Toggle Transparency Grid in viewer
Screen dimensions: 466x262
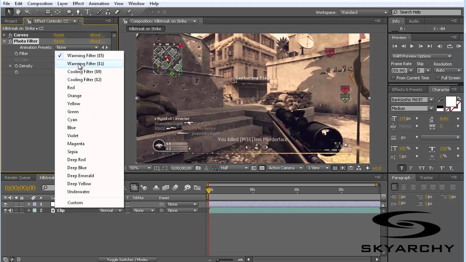[262, 168]
